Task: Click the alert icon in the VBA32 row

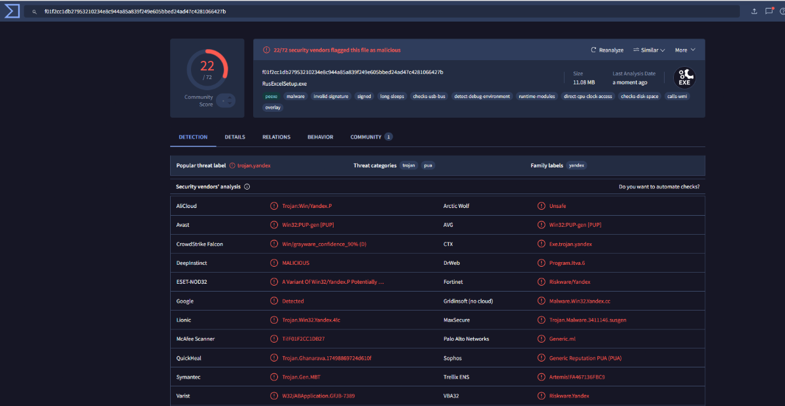Action: 541,396
